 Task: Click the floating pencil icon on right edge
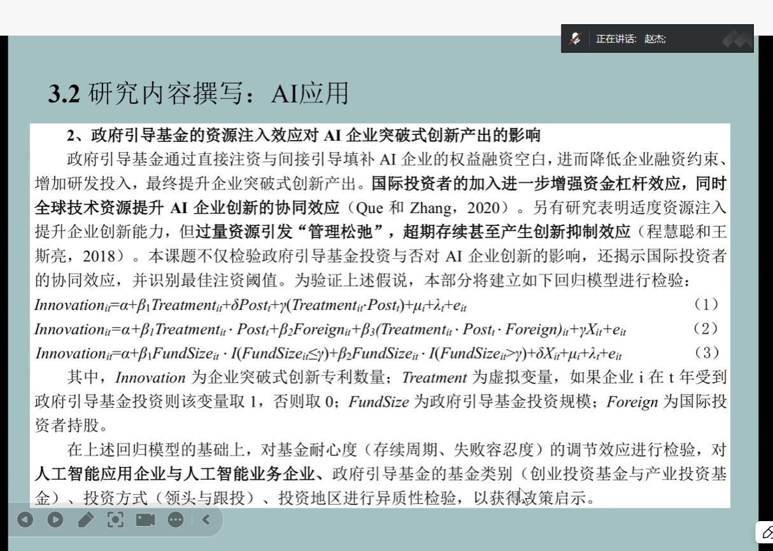click(x=766, y=533)
